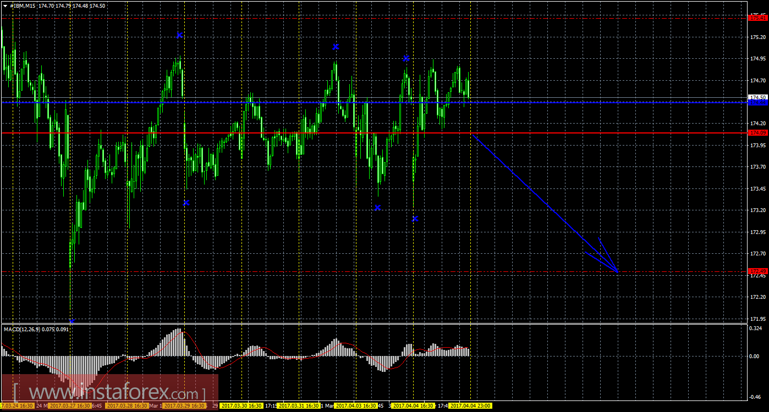Select the blue X marker near 173.25
This screenshot has height=412, width=769.
click(377, 208)
